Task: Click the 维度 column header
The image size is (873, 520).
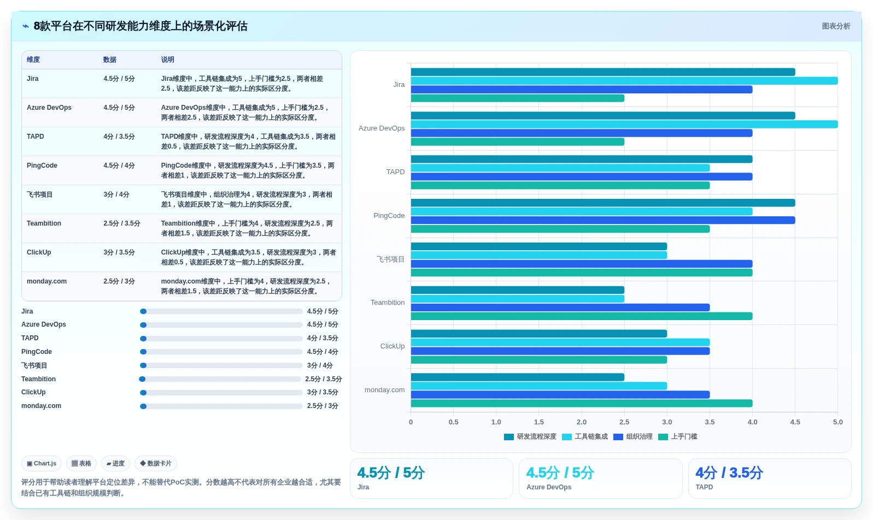Action: point(33,60)
